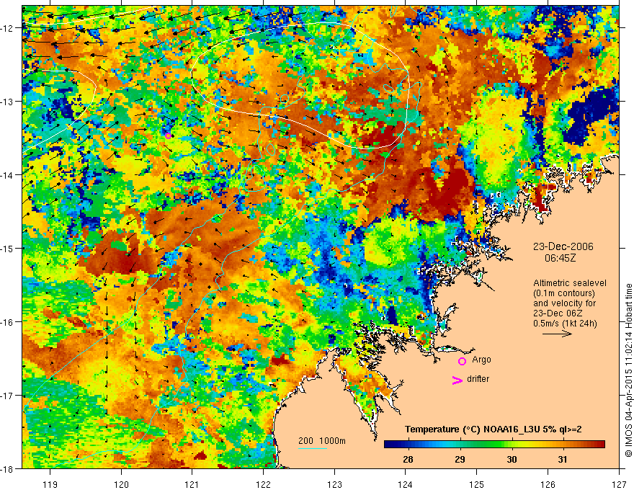The image size is (634, 490).
Task: Click the magenta drifter arrowhead in legend
Action: [x=457, y=380]
